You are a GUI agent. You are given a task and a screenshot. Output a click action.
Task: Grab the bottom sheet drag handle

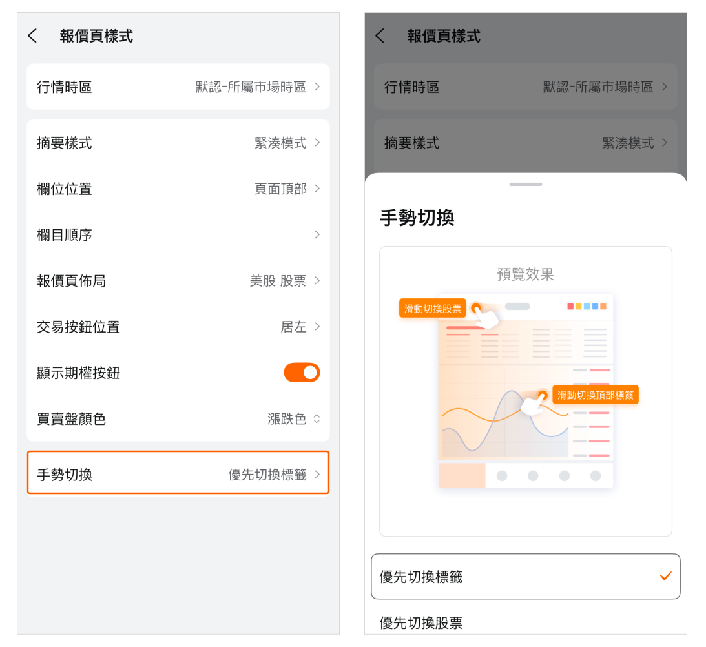point(525,185)
